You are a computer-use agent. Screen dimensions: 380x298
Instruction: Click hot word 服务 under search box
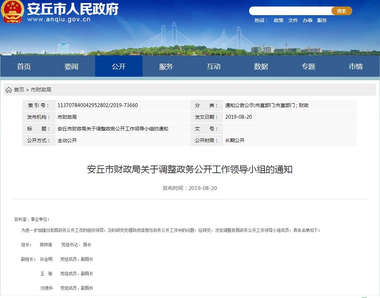322,20
